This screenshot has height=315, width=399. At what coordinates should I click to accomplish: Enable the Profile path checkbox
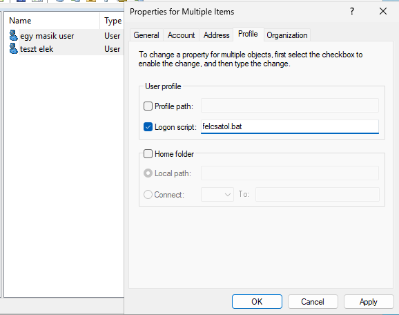[x=148, y=106]
